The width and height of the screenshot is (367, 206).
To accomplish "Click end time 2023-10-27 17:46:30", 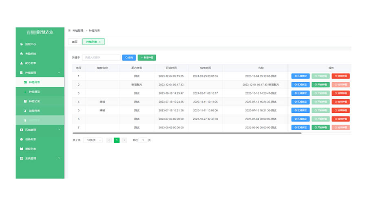I will click(206, 119).
